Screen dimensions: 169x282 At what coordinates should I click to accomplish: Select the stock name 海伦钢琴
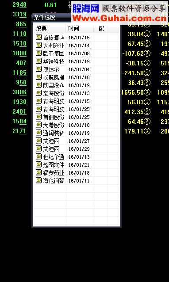54,181
